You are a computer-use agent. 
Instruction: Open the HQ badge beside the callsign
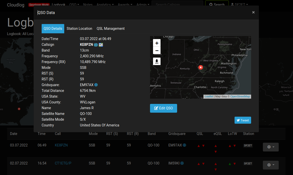[101, 45]
